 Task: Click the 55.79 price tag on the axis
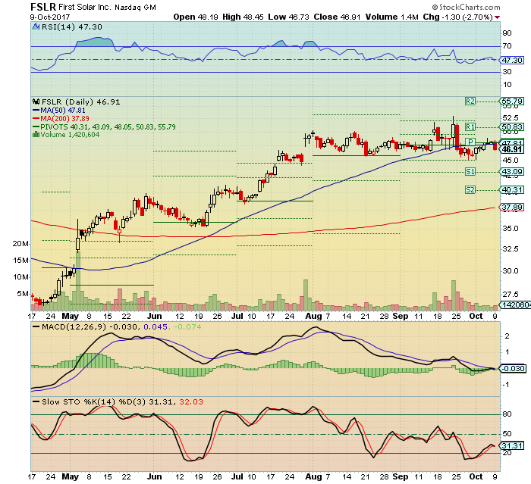(512, 101)
